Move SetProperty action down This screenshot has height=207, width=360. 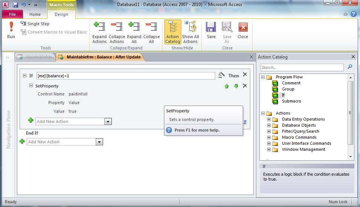(x=236, y=86)
